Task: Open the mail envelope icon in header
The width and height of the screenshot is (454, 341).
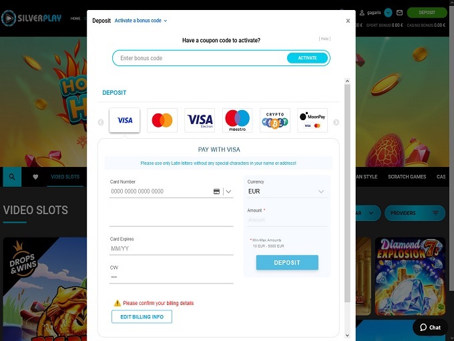Action: (x=399, y=13)
